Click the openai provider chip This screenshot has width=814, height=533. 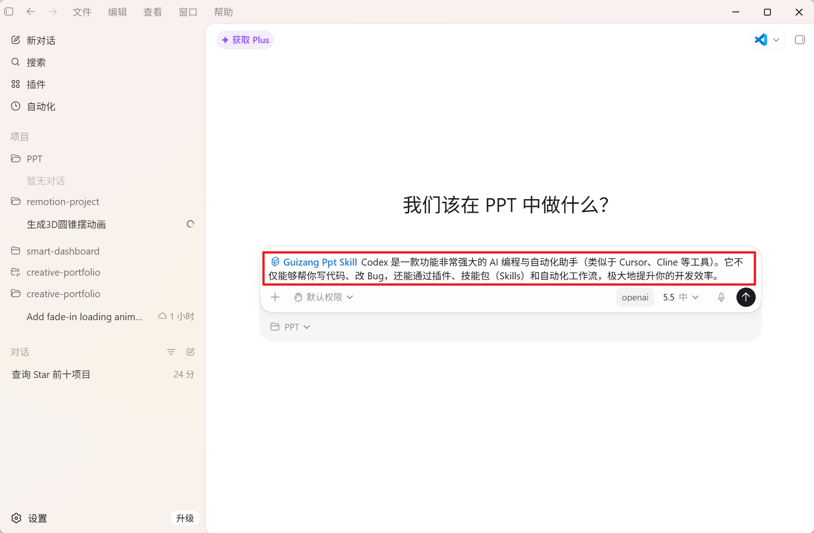[635, 297]
